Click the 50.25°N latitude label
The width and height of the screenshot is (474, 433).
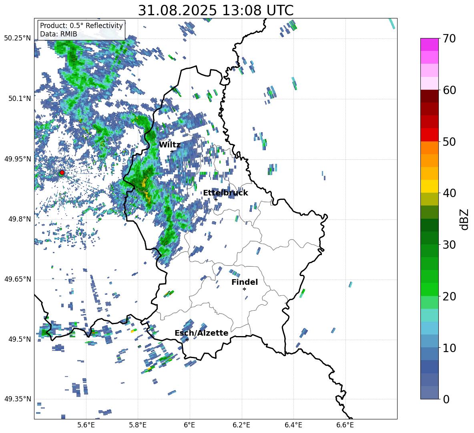pyautogui.click(x=18, y=38)
